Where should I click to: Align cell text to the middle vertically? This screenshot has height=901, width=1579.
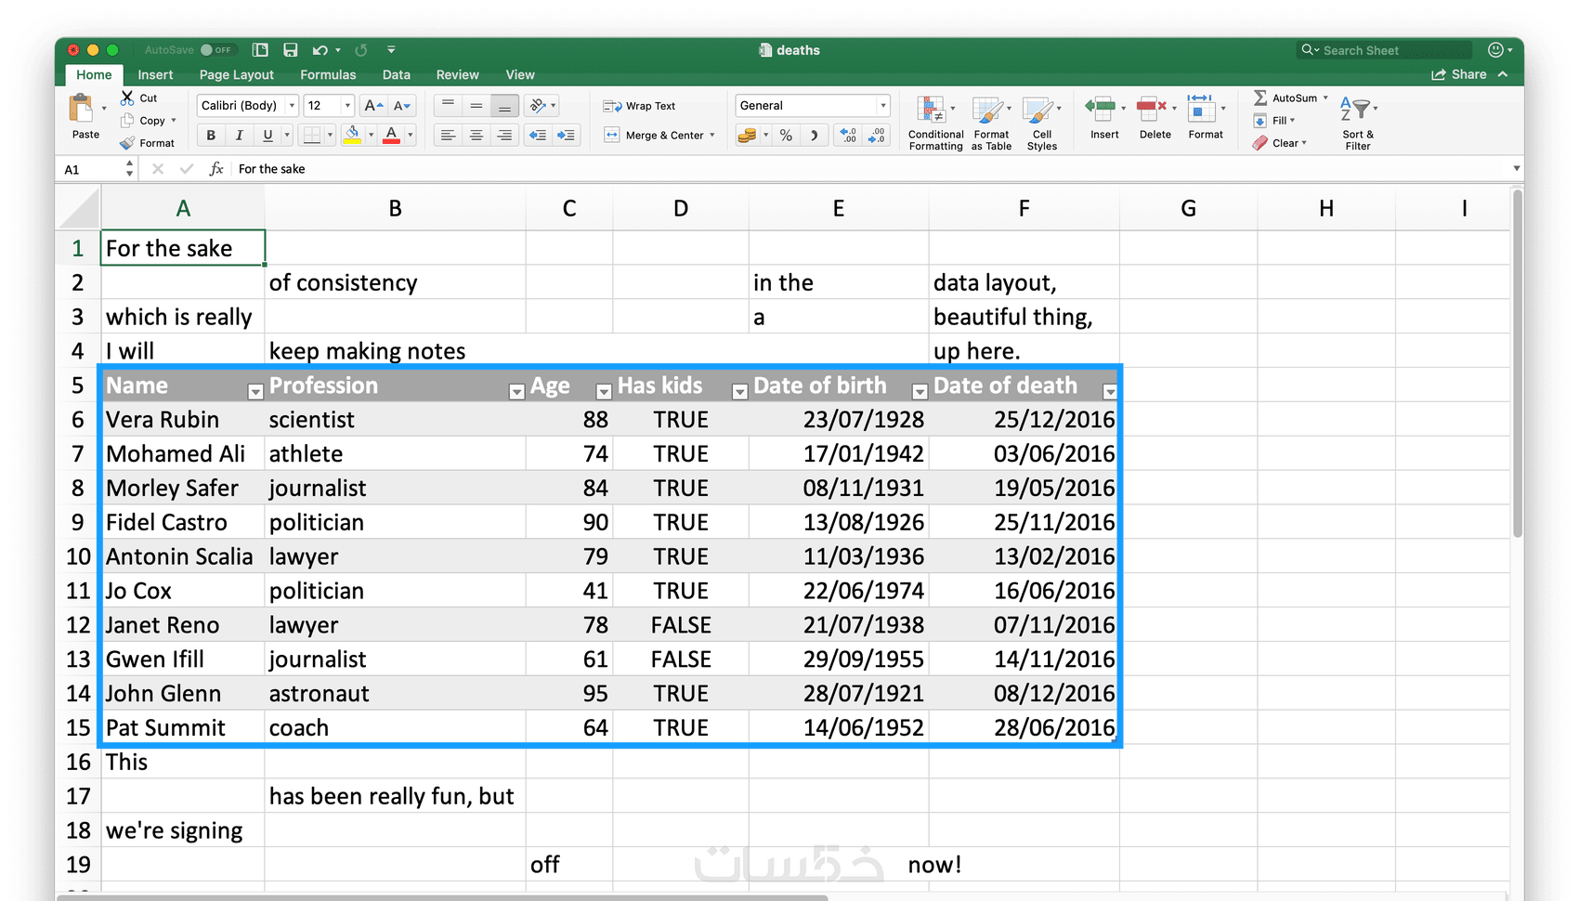coord(476,106)
